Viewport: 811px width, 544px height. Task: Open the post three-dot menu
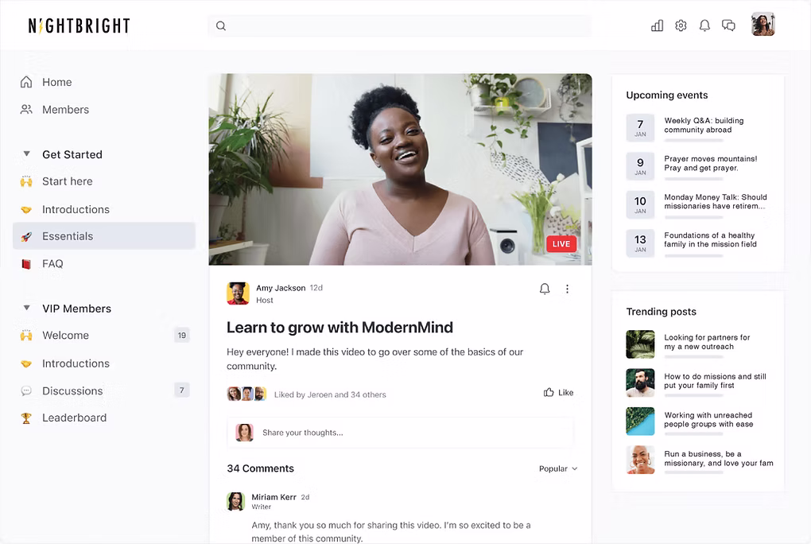click(567, 289)
